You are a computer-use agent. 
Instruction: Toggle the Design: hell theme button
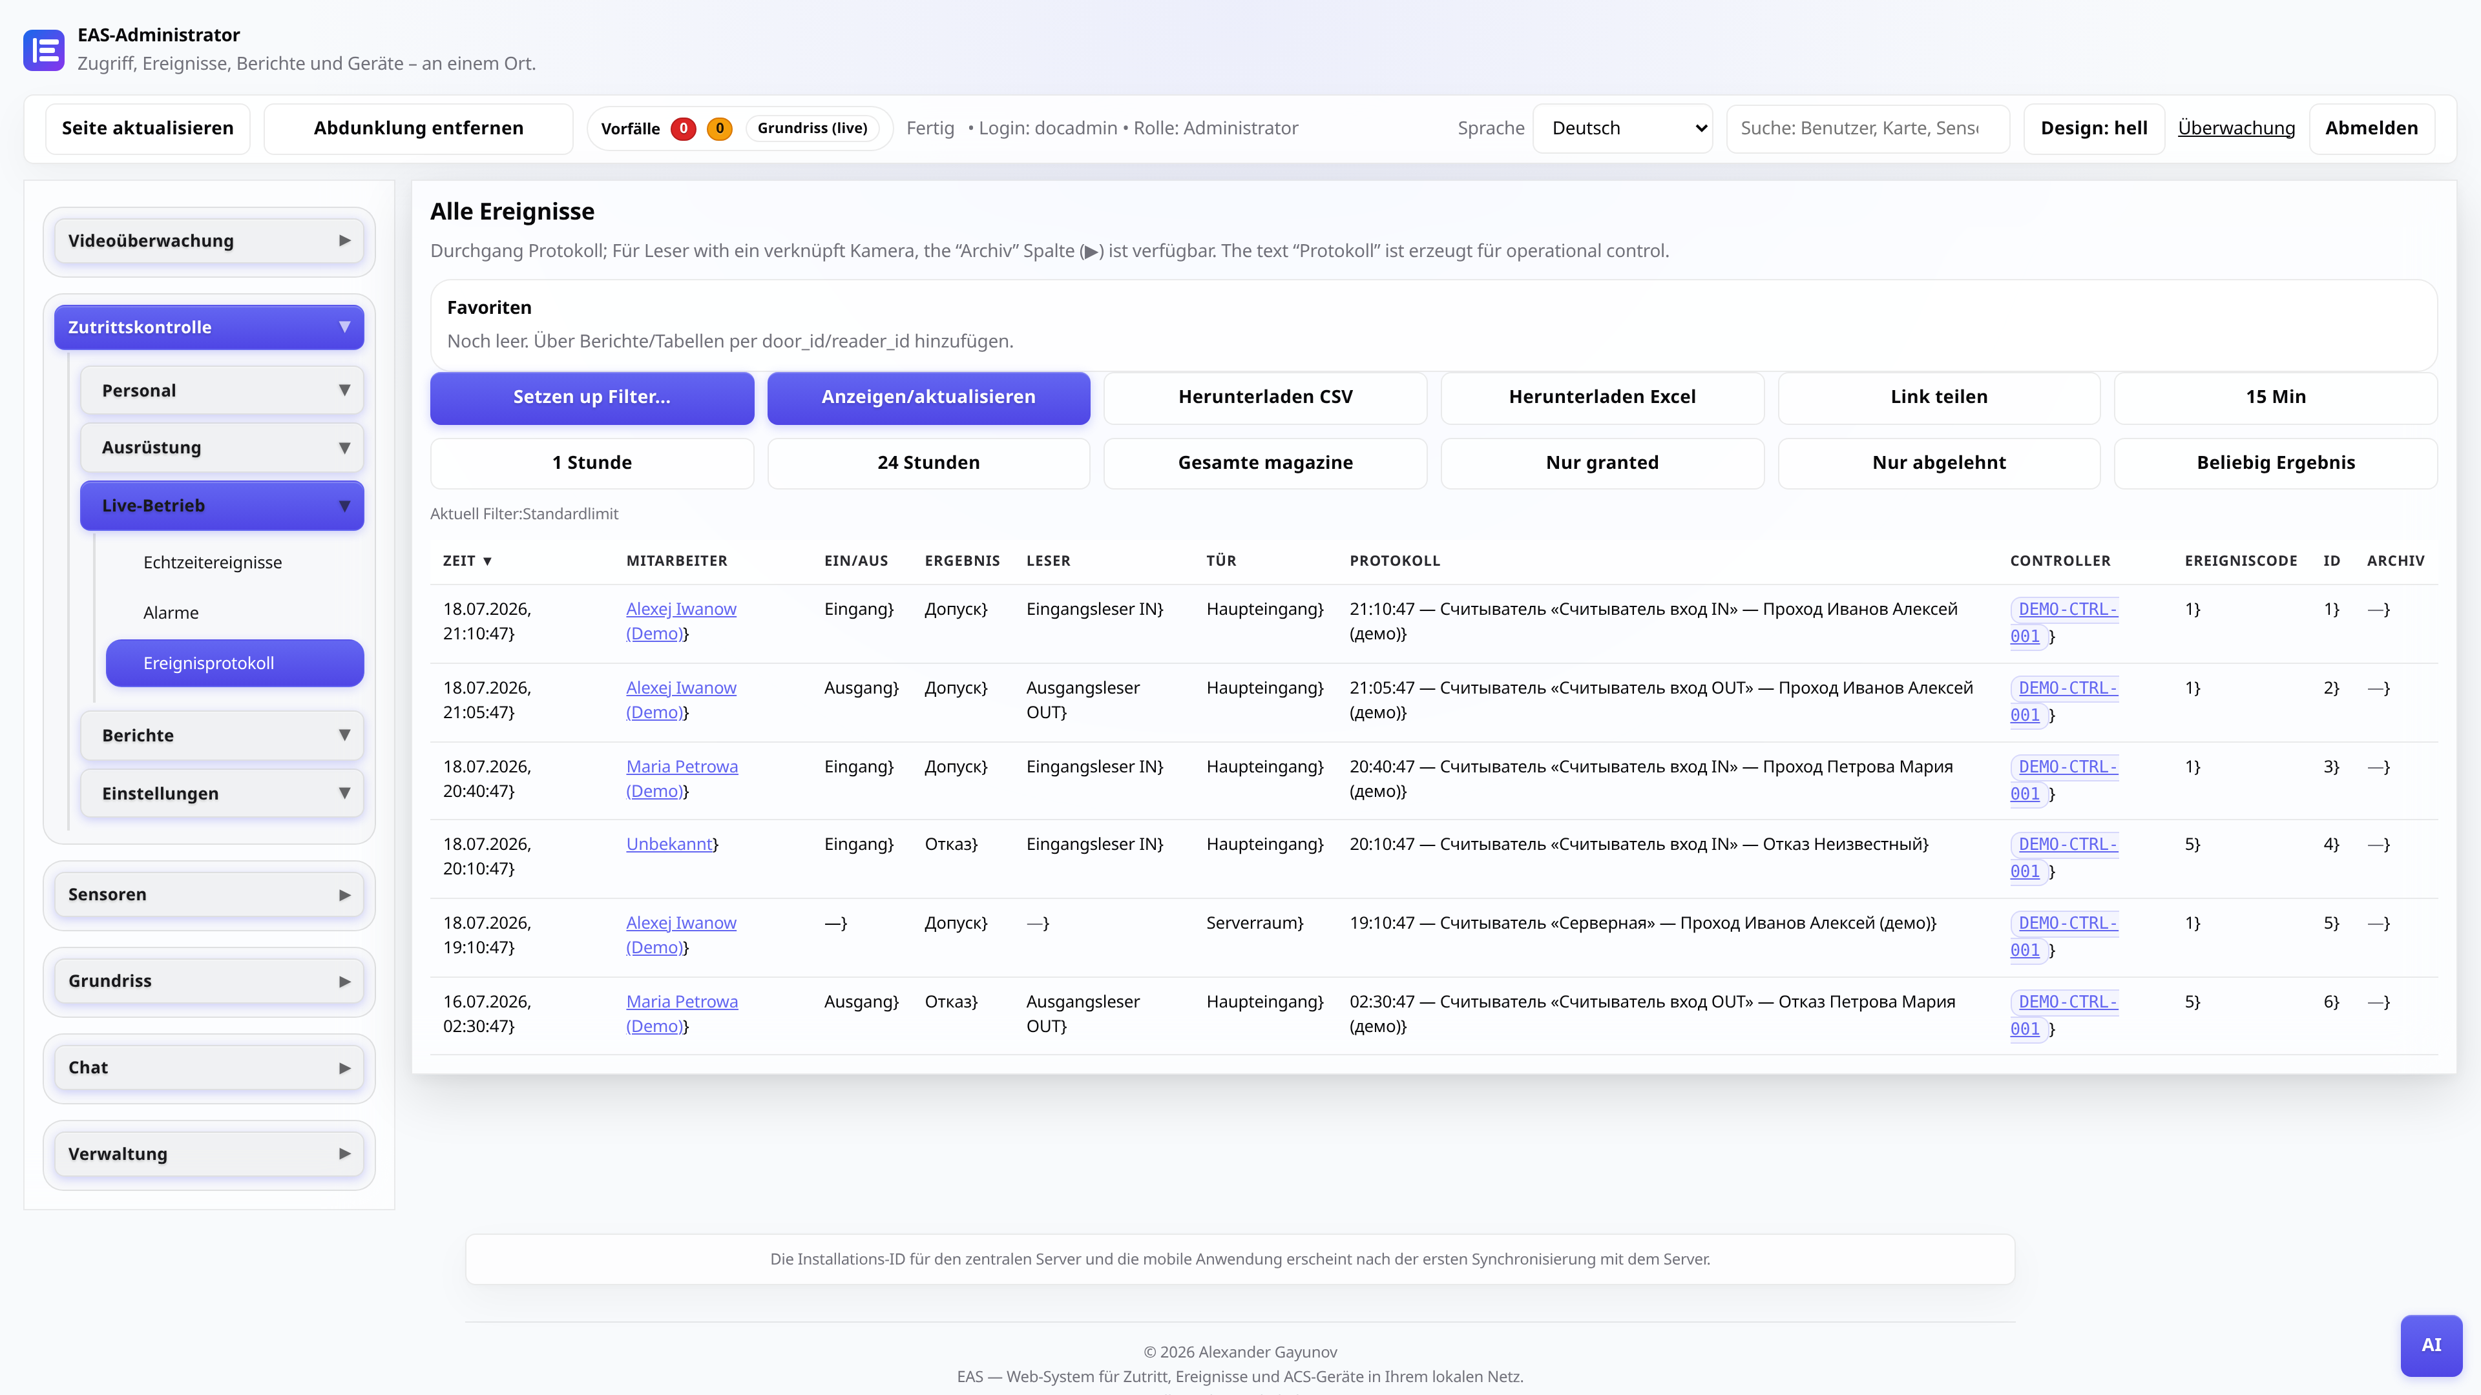click(x=2094, y=128)
